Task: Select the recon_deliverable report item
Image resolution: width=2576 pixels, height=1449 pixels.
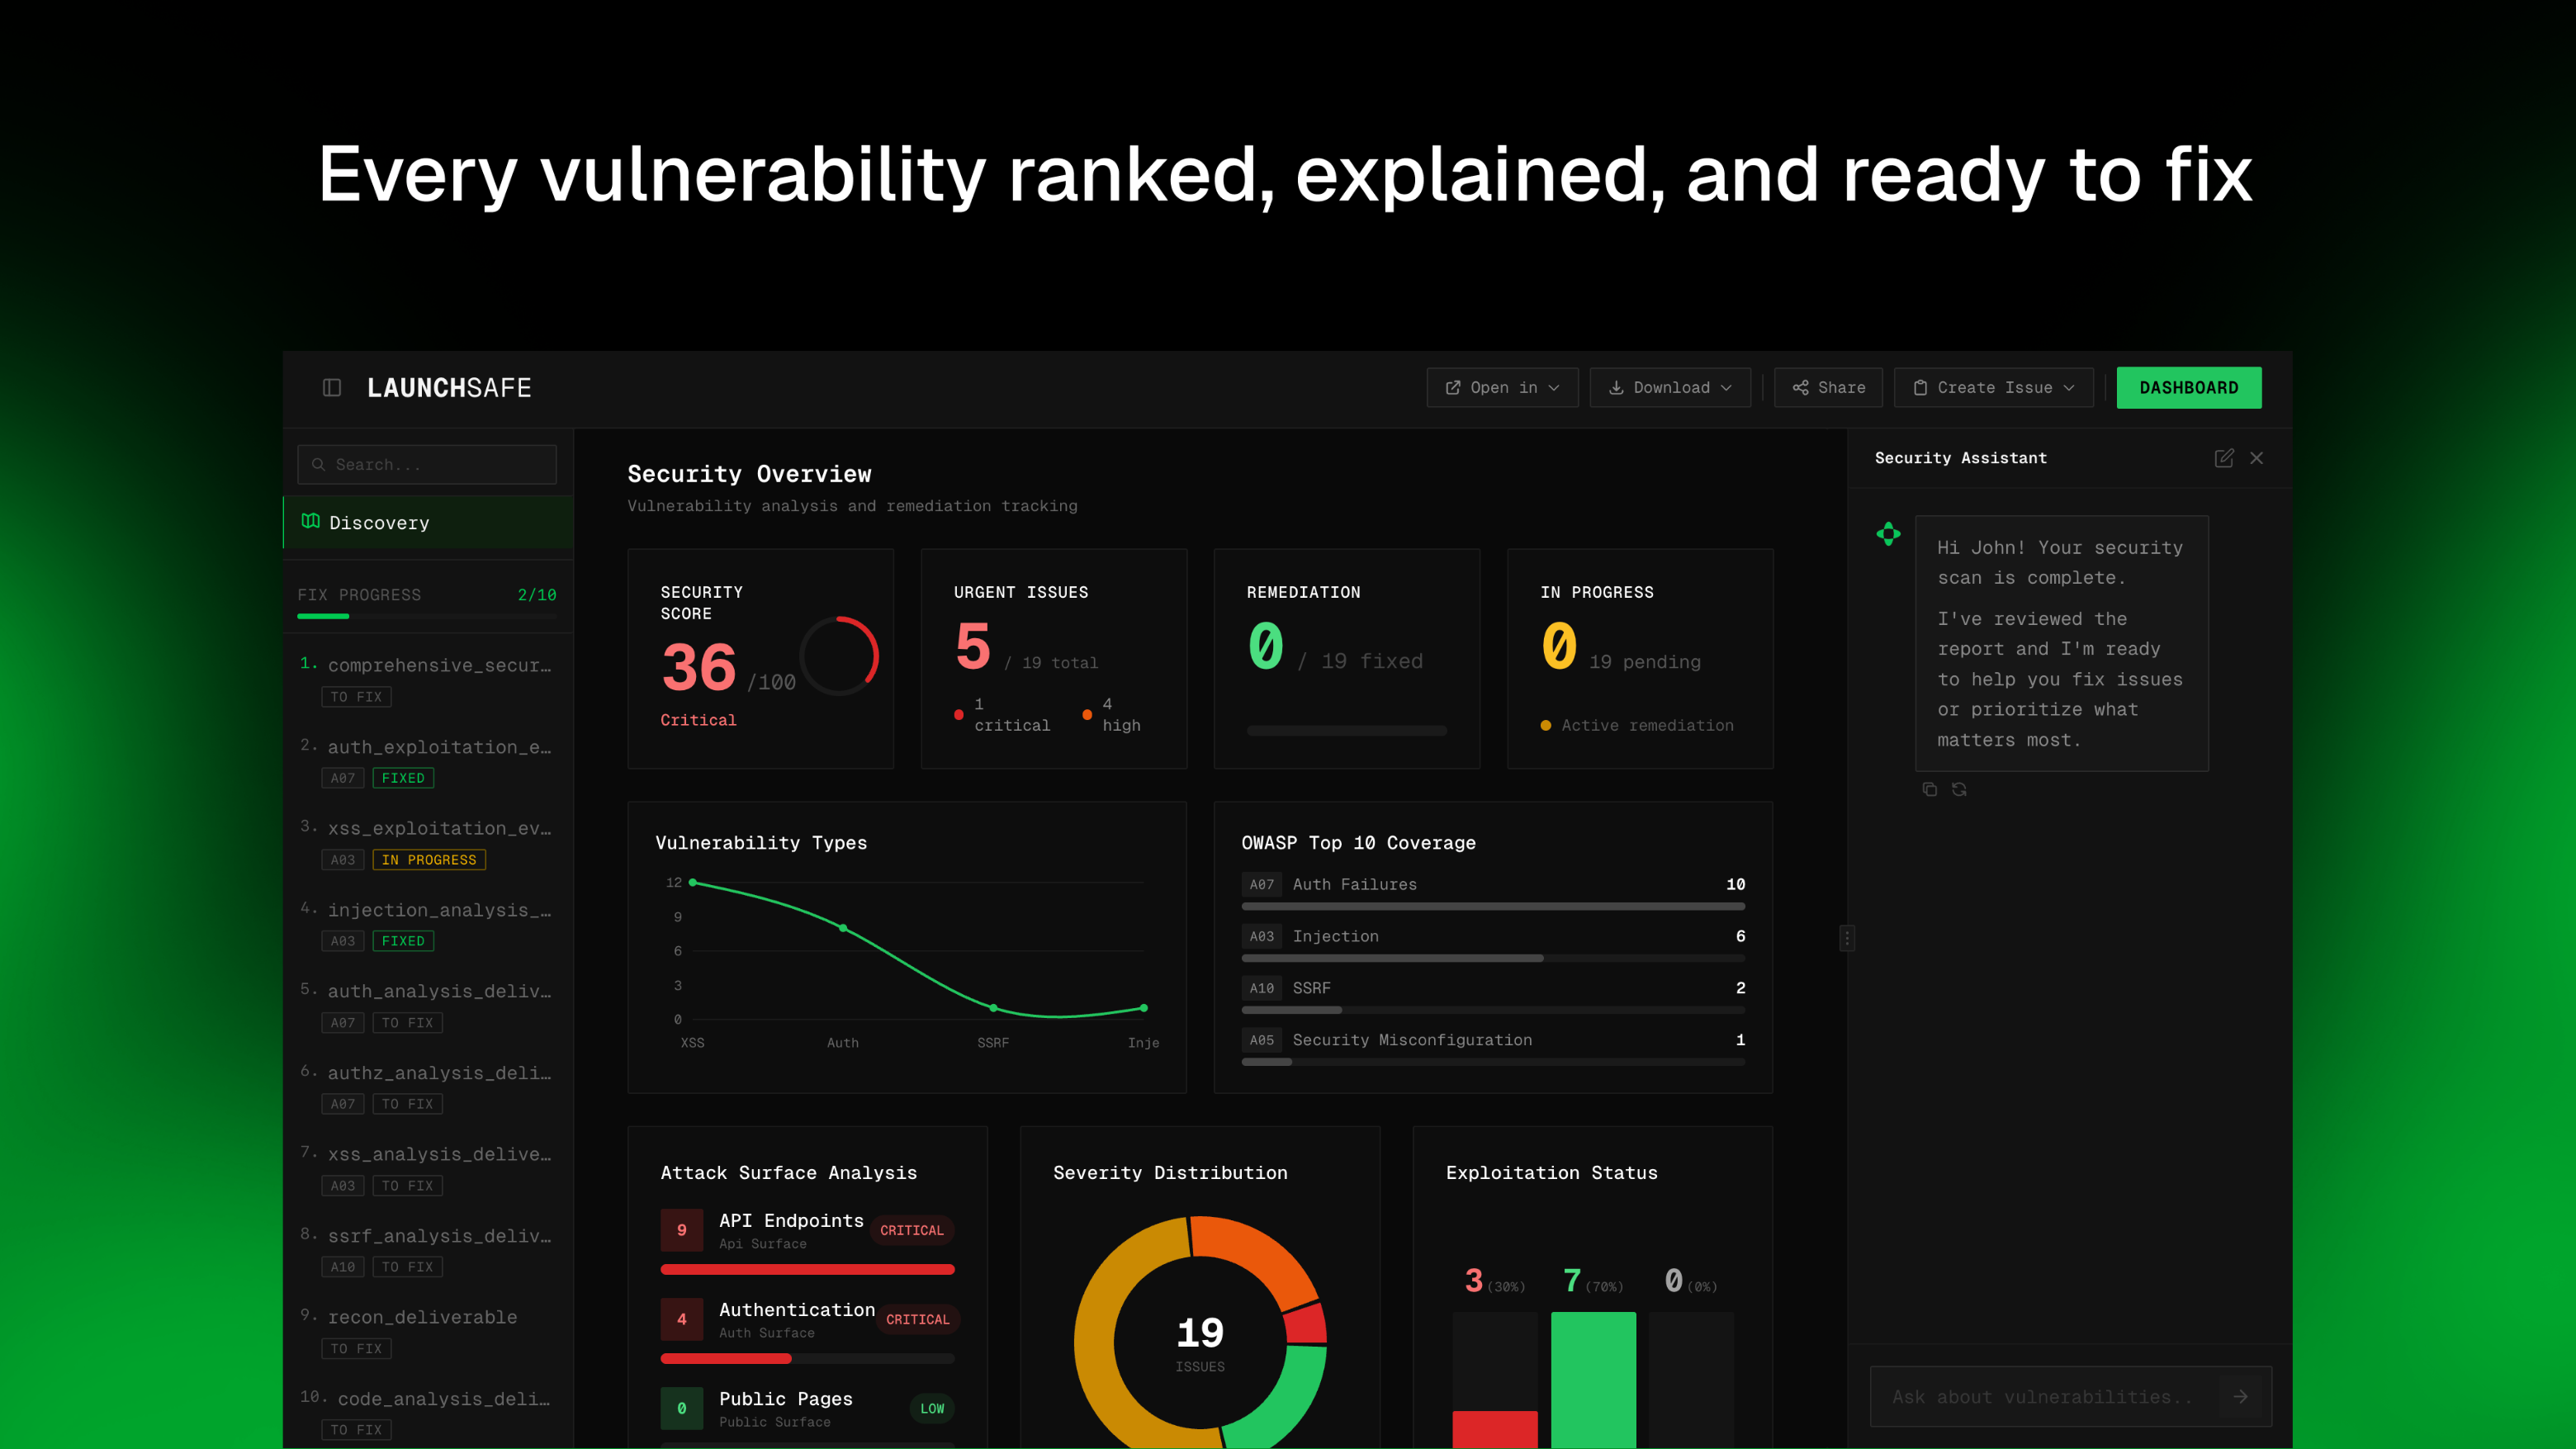Action: [x=422, y=1317]
